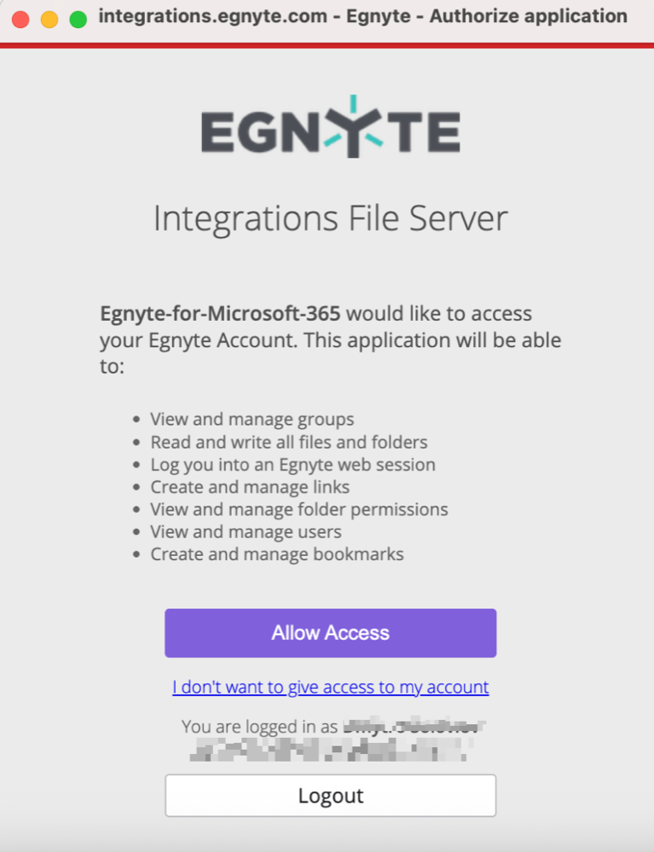Click the 'Log you into an Egnyte web session' line
Screen dimensions: 654x852
292,464
